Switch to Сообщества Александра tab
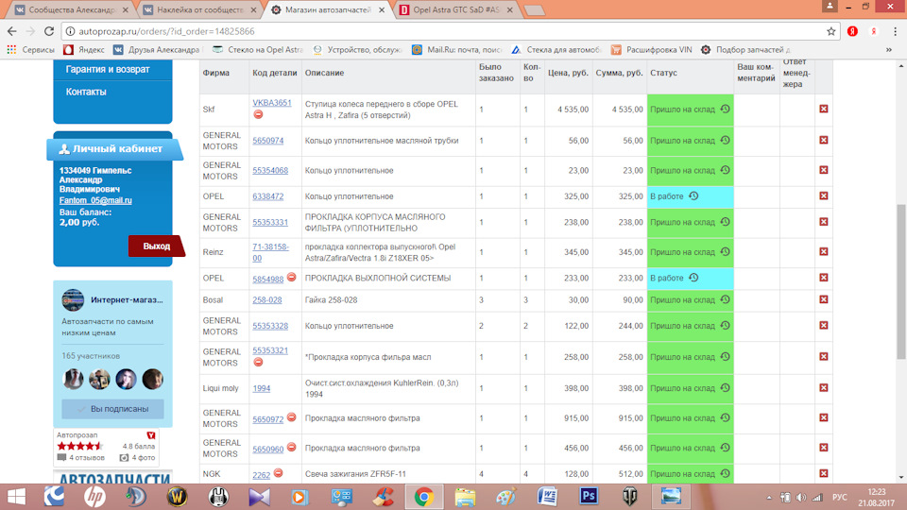Viewport: 907px width, 510px height. pyautogui.click(x=72, y=9)
